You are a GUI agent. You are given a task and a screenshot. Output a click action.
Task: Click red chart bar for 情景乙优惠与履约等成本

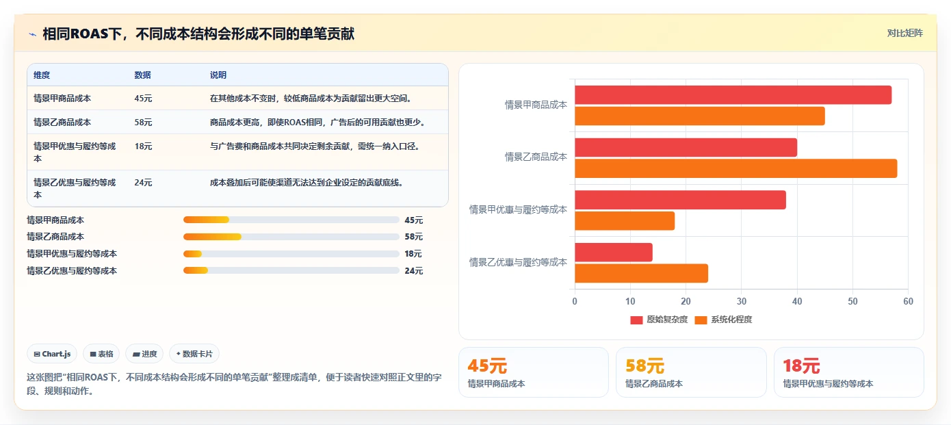point(614,253)
